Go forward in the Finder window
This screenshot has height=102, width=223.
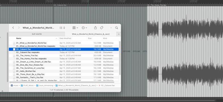(x=19, y=28)
